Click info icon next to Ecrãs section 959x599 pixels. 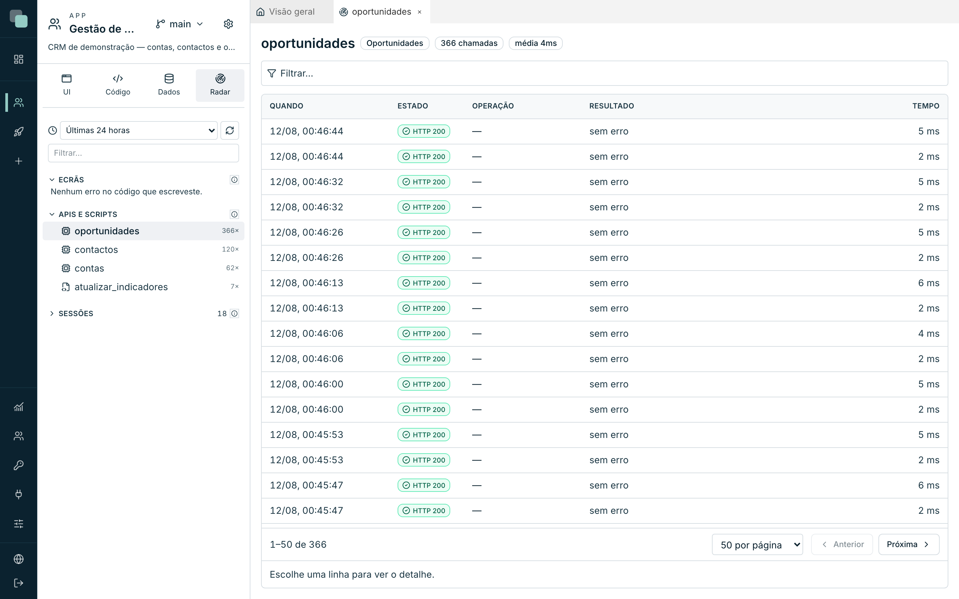[x=234, y=180]
